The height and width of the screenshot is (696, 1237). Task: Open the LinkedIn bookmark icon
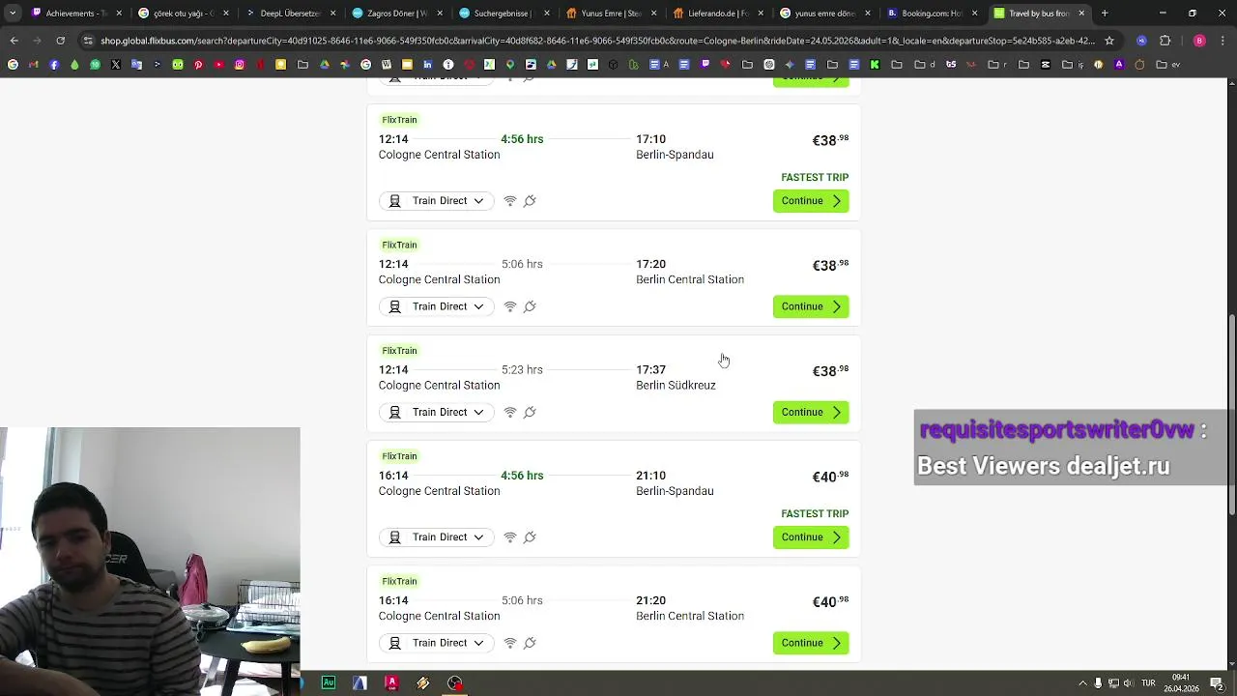click(x=427, y=65)
